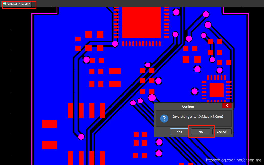Click the topmost magenta via on right traces
264x165 pixels.
(206, 14)
